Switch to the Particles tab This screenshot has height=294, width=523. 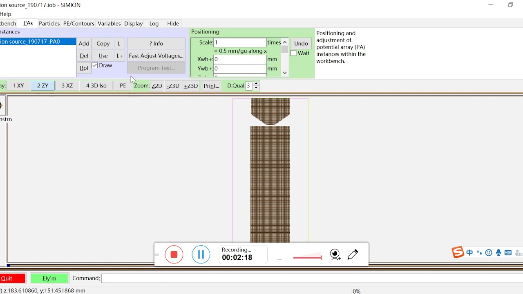click(x=49, y=24)
